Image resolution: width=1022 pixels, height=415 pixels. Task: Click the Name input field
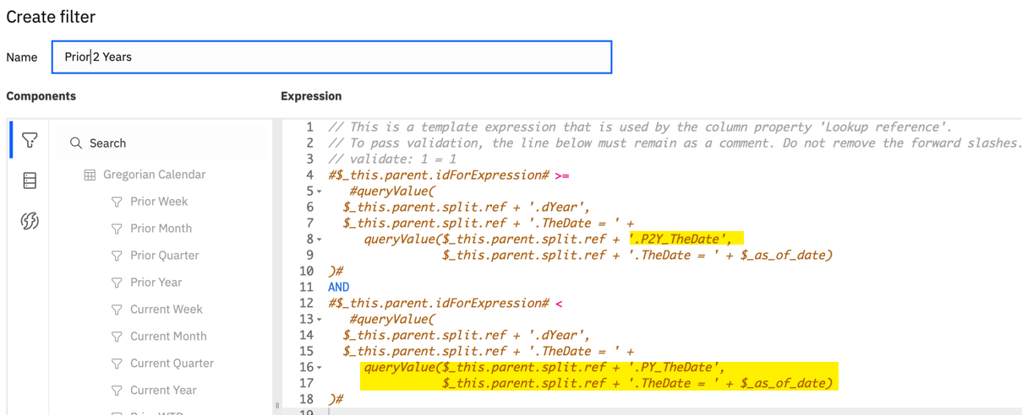[x=331, y=57]
